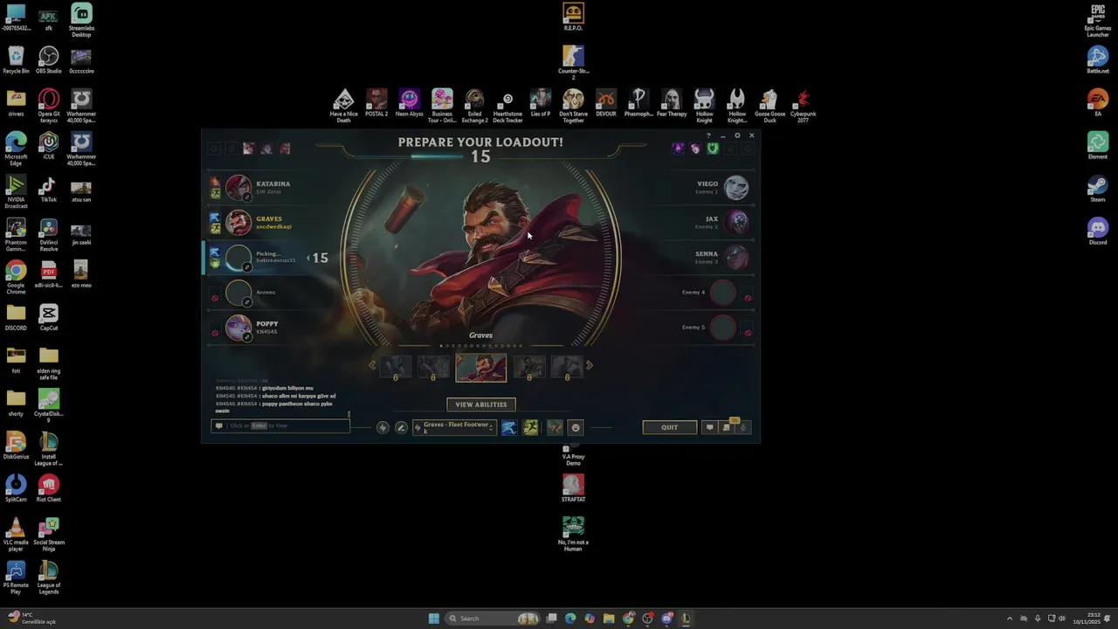This screenshot has height=629, width=1118.
Task: Click the Enemy 4 empty slot
Action: tap(721, 293)
